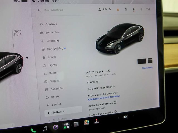Open the Dynamics settings menu
The image size is (178, 133).
50,32
